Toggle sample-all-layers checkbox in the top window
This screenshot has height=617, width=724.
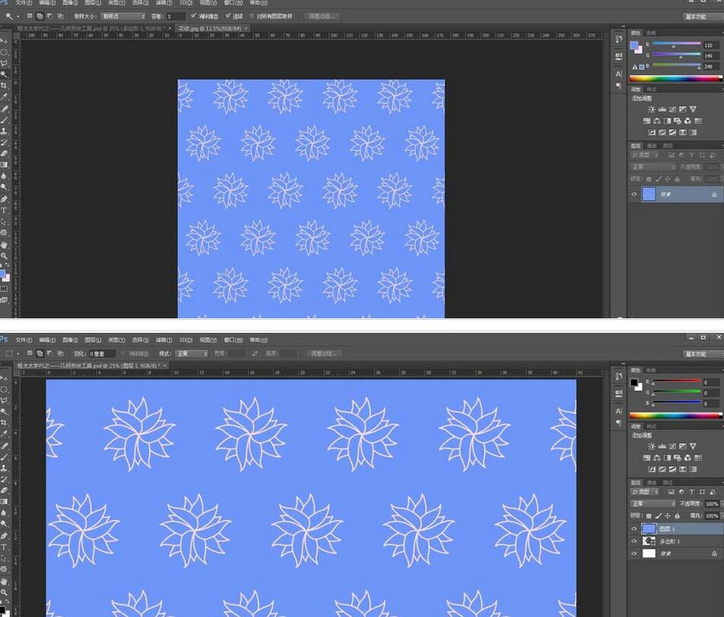(252, 16)
